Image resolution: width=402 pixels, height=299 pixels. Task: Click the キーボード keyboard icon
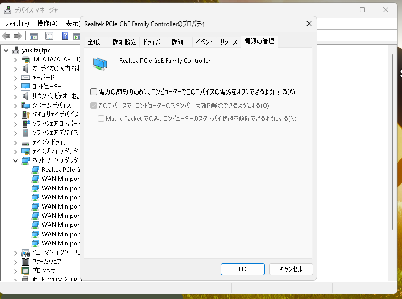click(26, 78)
